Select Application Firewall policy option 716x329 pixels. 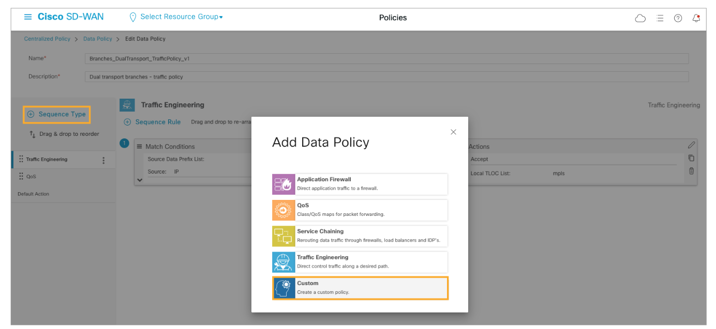click(x=360, y=184)
